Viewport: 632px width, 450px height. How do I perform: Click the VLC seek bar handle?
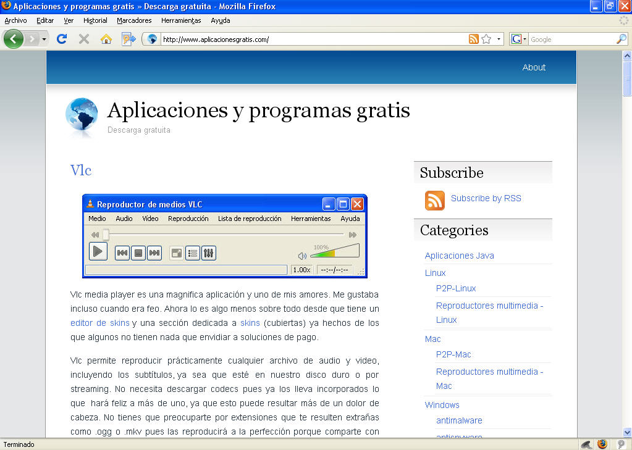coord(106,235)
